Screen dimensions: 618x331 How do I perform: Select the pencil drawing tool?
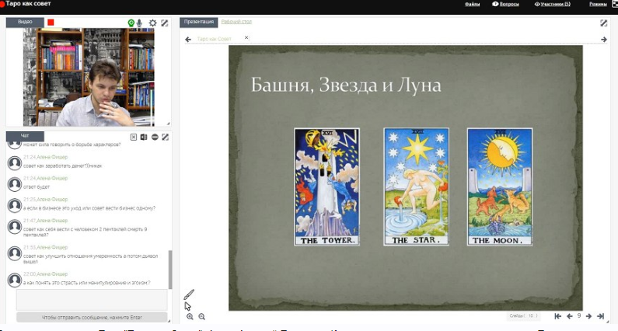[x=189, y=294]
